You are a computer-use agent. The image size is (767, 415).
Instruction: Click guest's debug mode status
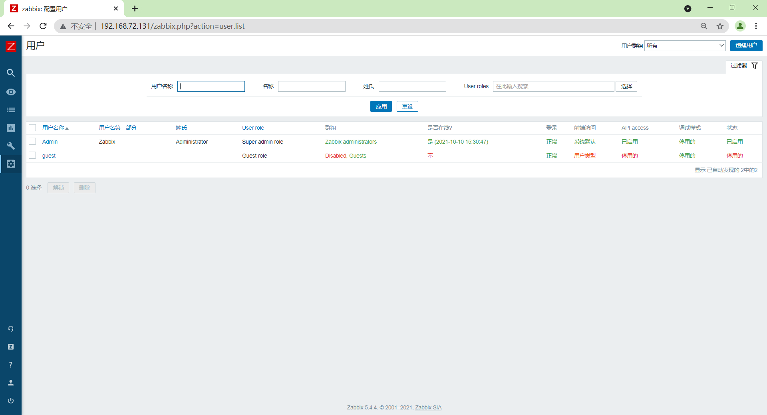(x=687, y=156)
